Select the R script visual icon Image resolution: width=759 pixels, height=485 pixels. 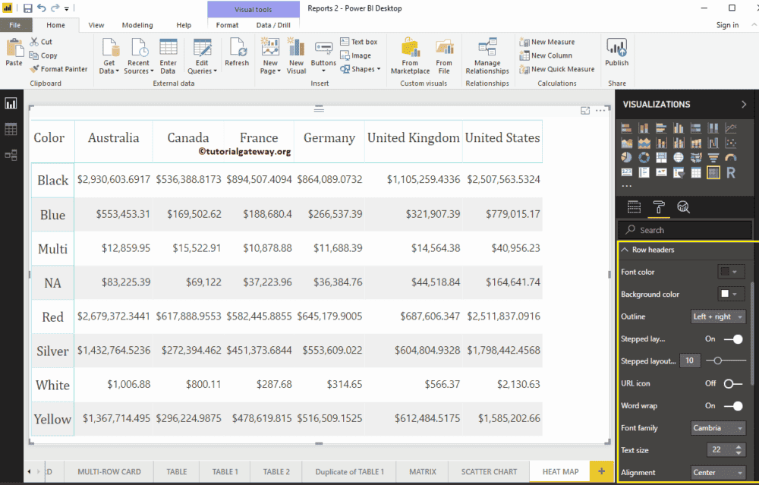[731, 173]
